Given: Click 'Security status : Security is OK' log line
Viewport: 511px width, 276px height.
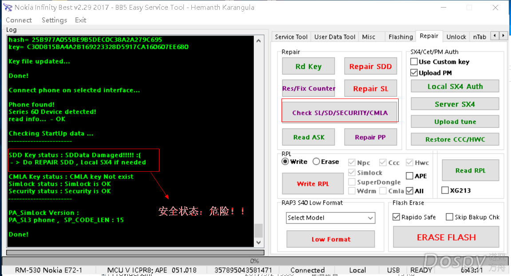Looking at the screenshot, I should point(59,191).
